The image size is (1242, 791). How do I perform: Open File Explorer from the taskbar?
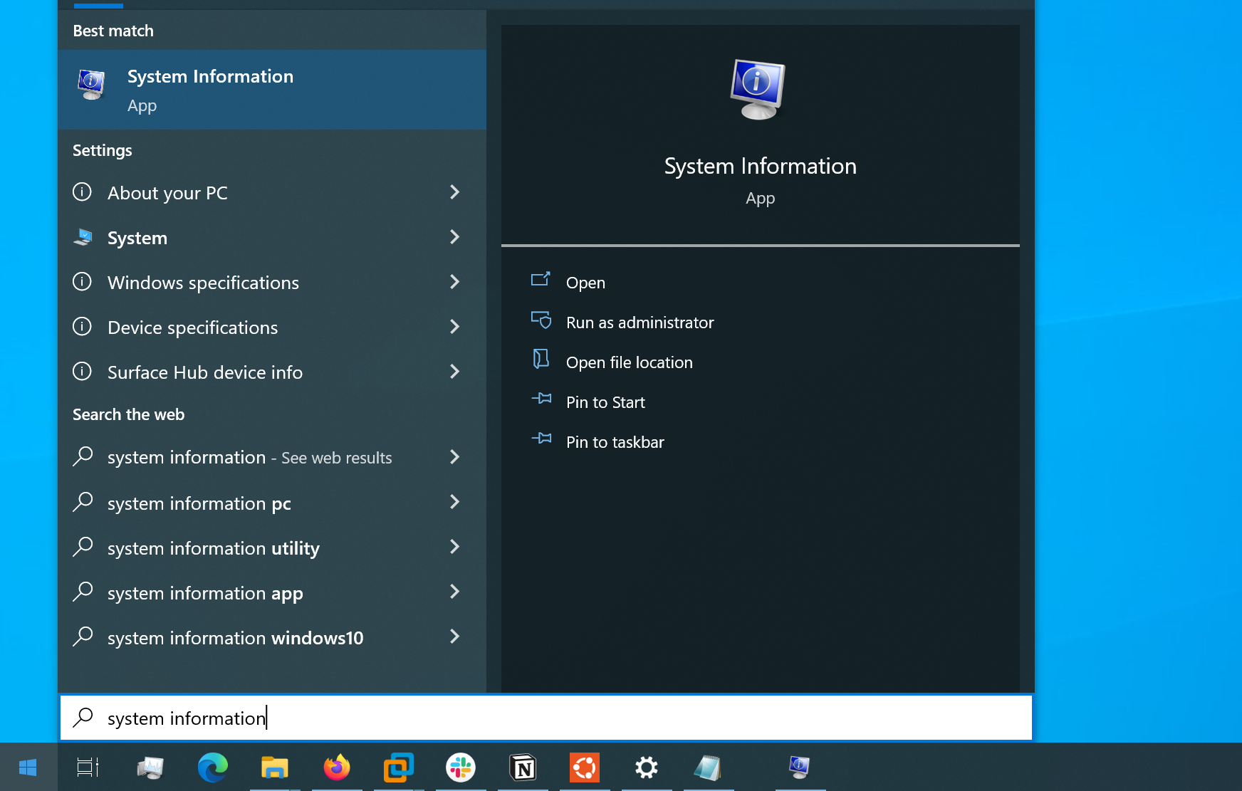coord(274,767)
